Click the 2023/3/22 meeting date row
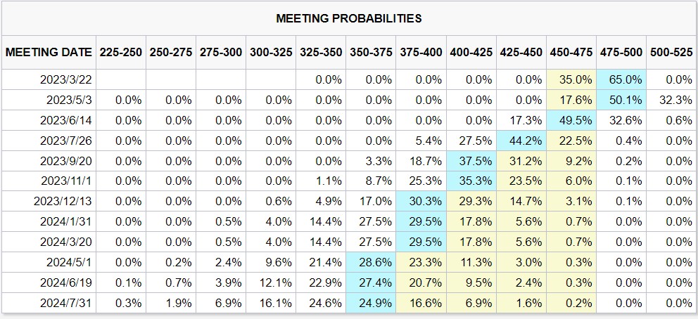 point(349,80)
